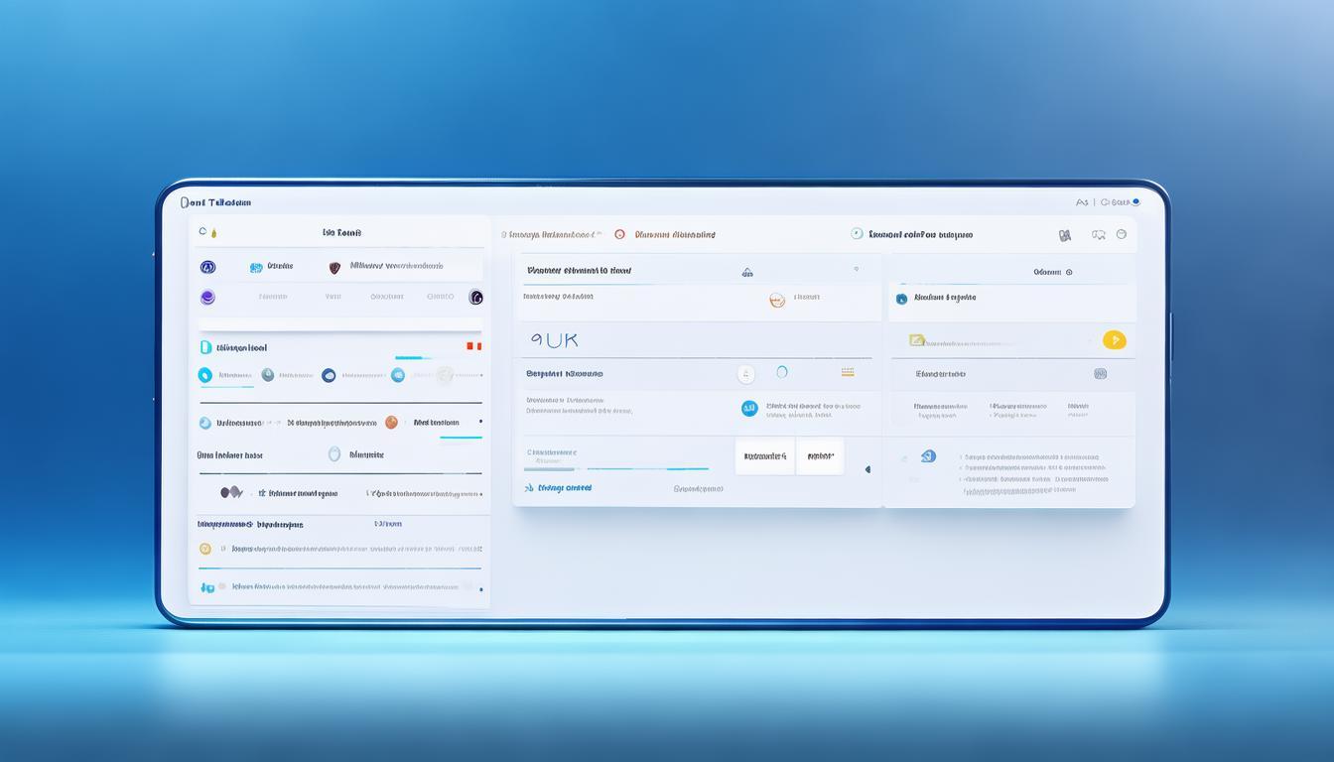Click the gray grid icon in right panel

pyautogui.click(x=1100, y=374)
